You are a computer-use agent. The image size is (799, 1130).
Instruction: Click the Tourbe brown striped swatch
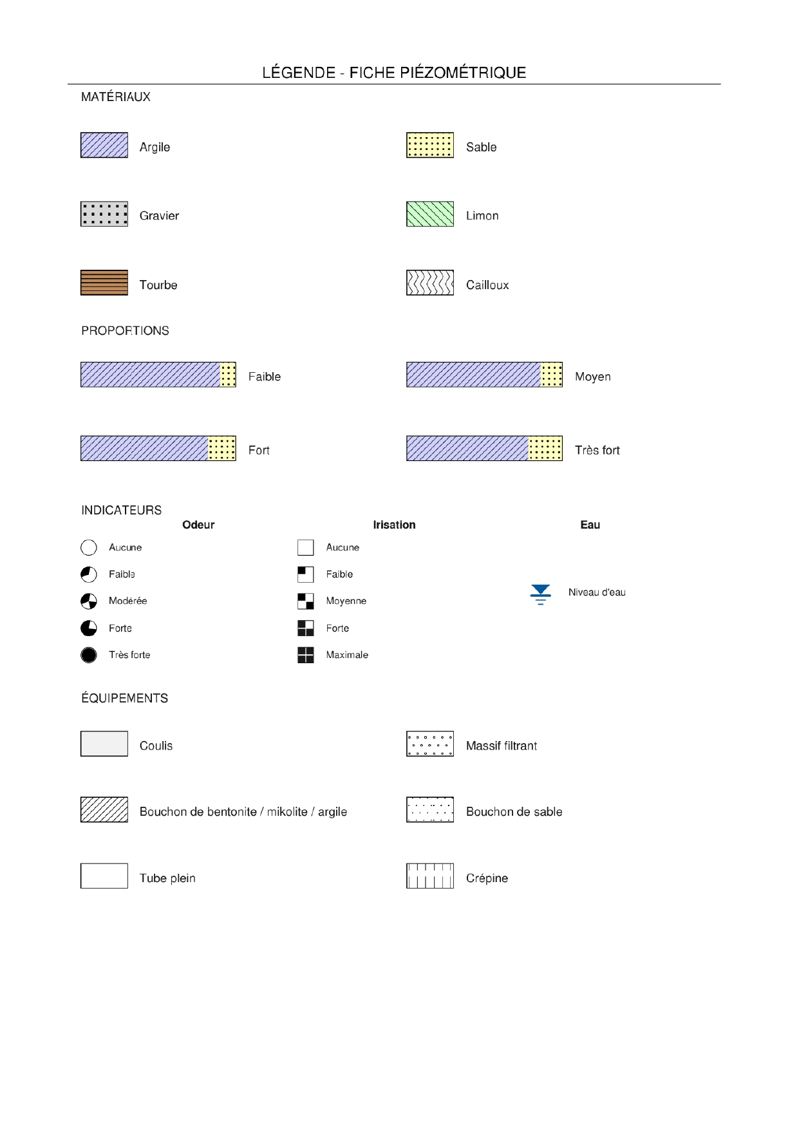(x=104, y=283)
